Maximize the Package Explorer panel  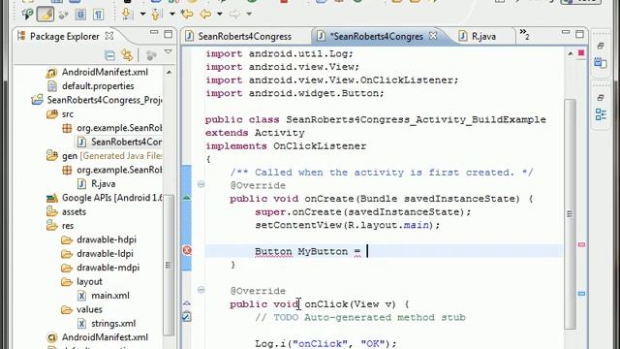point(169,34)
